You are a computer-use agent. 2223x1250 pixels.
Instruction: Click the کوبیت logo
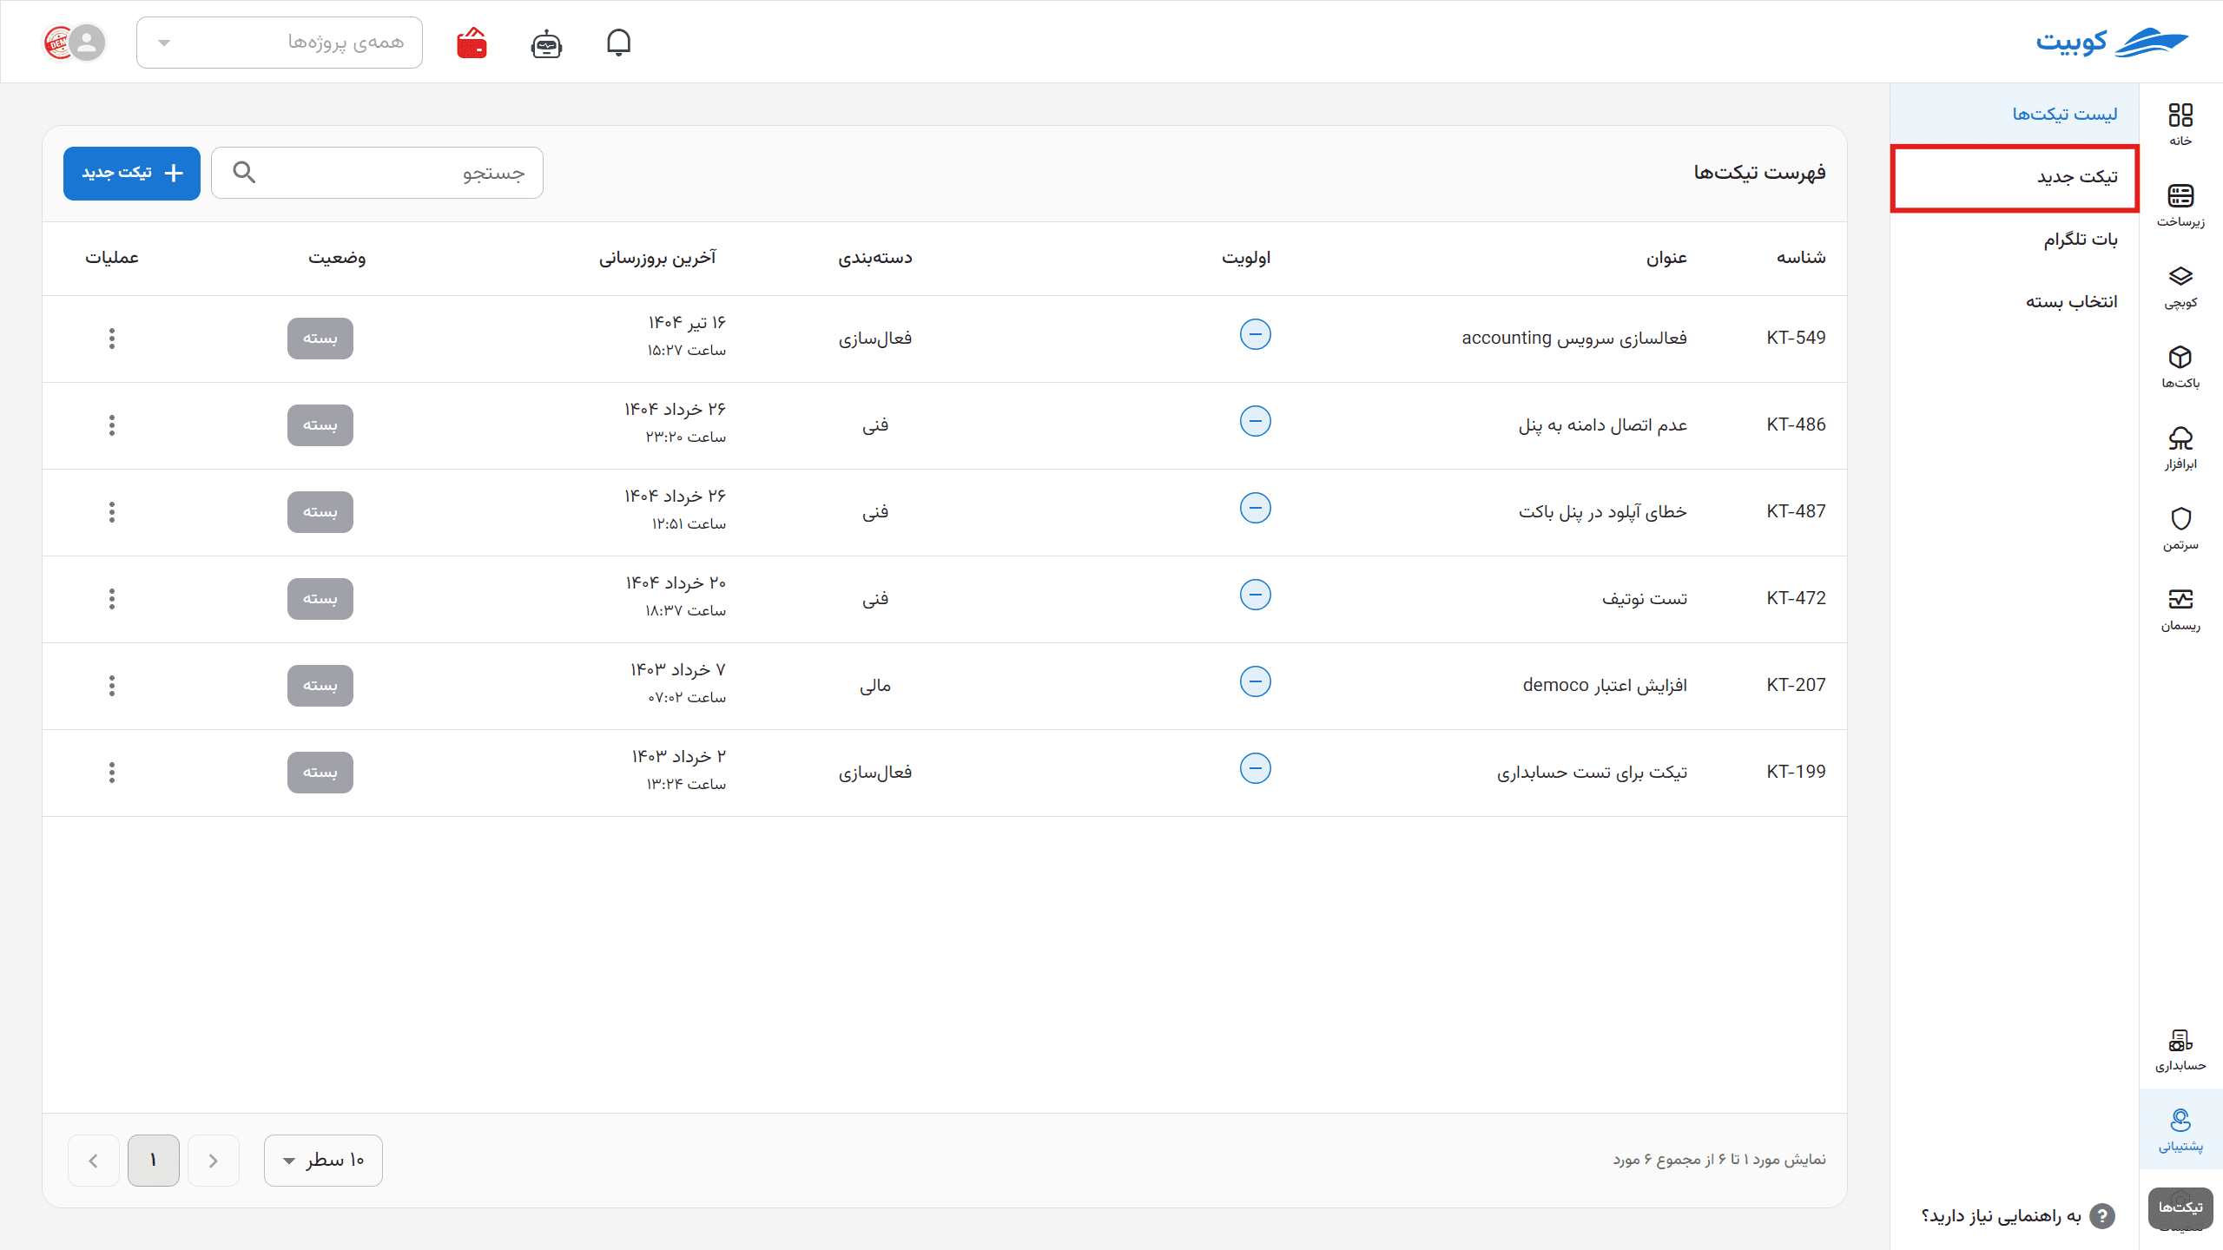[2112, 42]
